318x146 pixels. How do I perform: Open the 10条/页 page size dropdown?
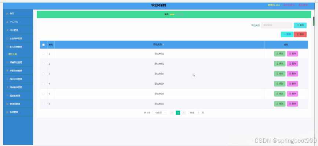tap(160, 113)
